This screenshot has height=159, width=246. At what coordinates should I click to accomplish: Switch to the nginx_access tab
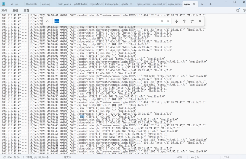tap(143, 4)
